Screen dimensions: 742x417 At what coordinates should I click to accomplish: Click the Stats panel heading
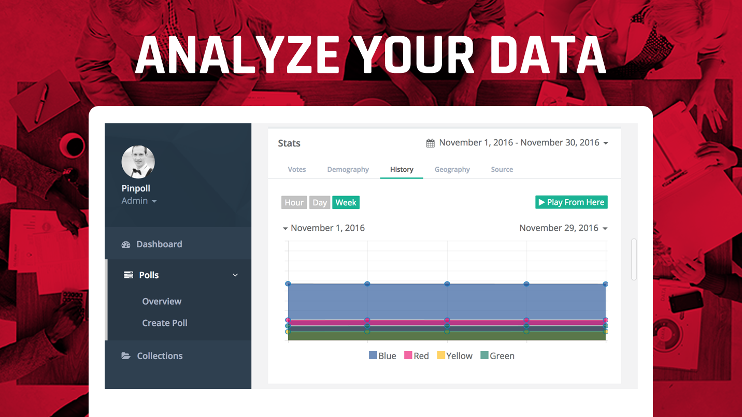point(289,143)
